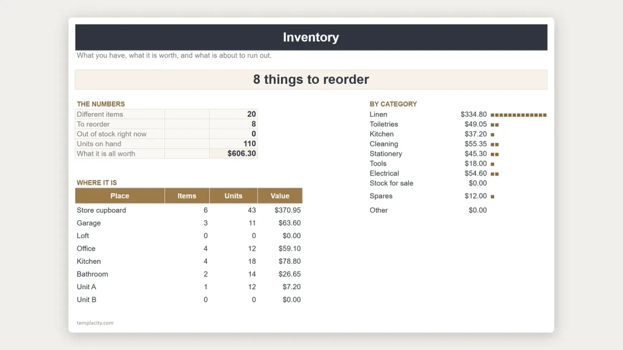Click the Unit A row label
This screenshot has height=350, width=623.
[86, 287]
